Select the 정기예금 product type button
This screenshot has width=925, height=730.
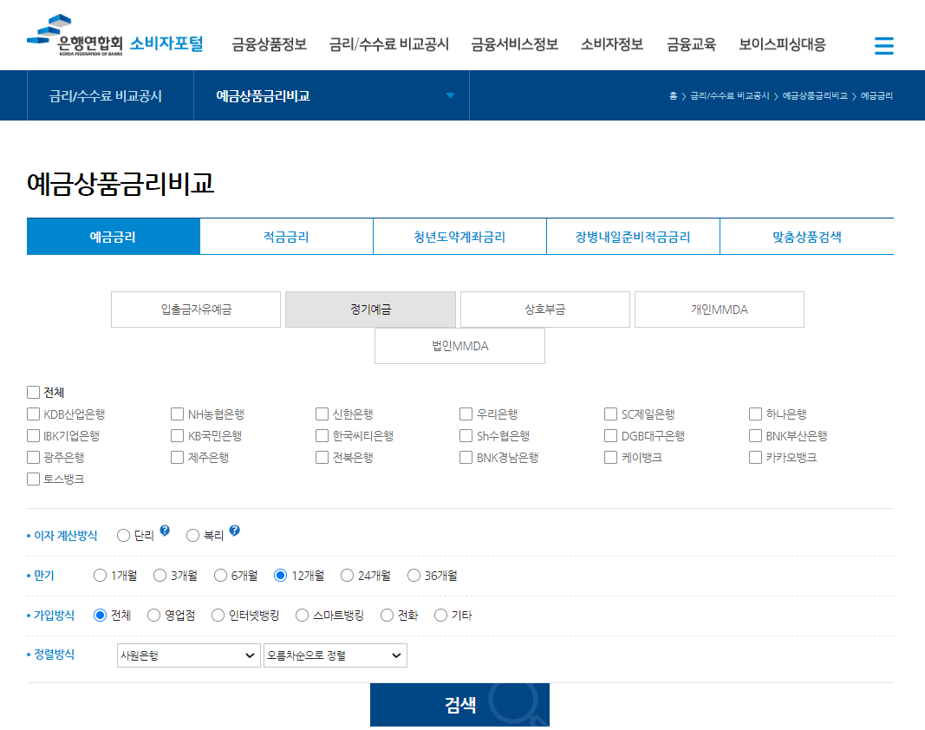[371, 310]
